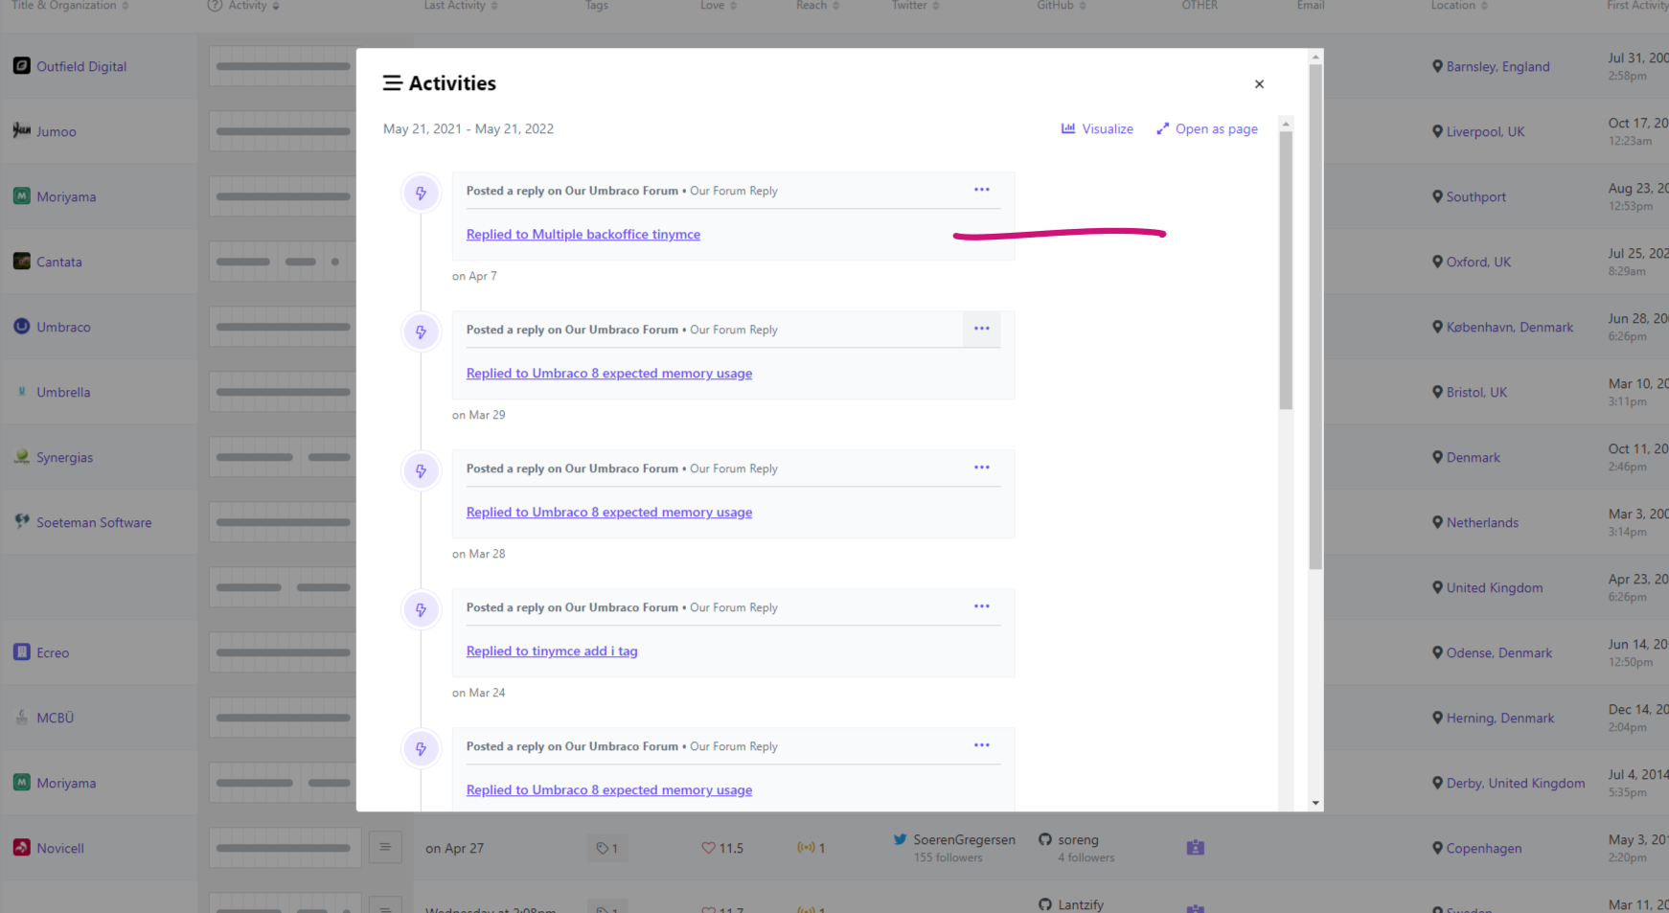Click GitHub icon beside soreng
The height and width of the screenshot is (913, 1669).
pos(1045,839)
